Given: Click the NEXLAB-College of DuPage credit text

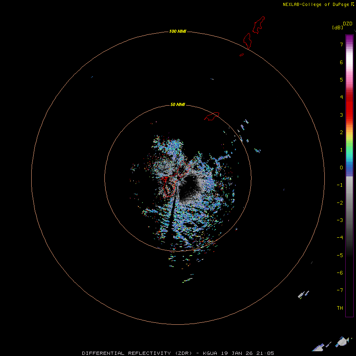Looking at the screenshot, I should click(316, 4).
